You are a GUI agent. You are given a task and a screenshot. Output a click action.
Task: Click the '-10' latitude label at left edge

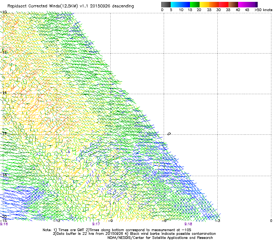click(x=3, y=12)
